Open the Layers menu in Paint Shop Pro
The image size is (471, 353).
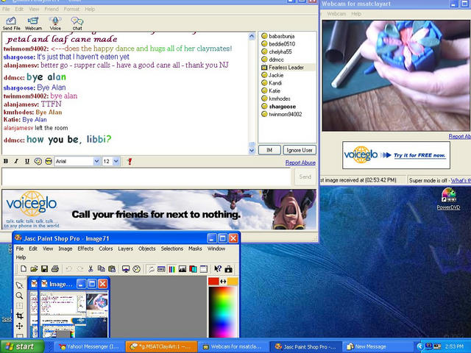(x=125, y=249)
